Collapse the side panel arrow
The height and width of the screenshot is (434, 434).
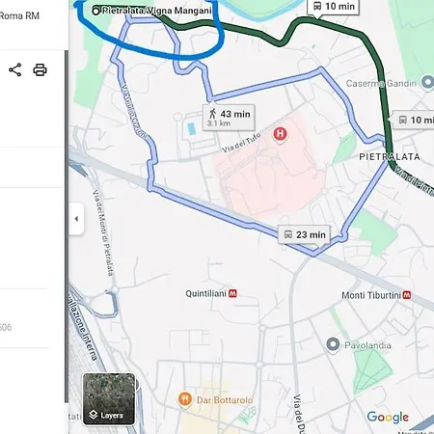click(76, 219)
